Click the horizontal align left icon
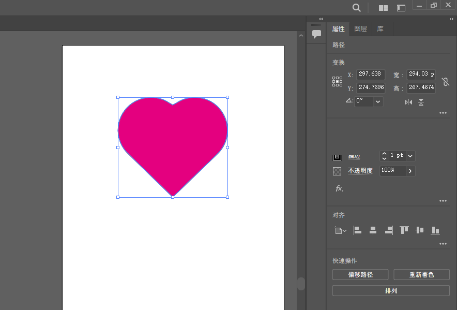The height and width of the screenshot is (310, 457). 357,230
